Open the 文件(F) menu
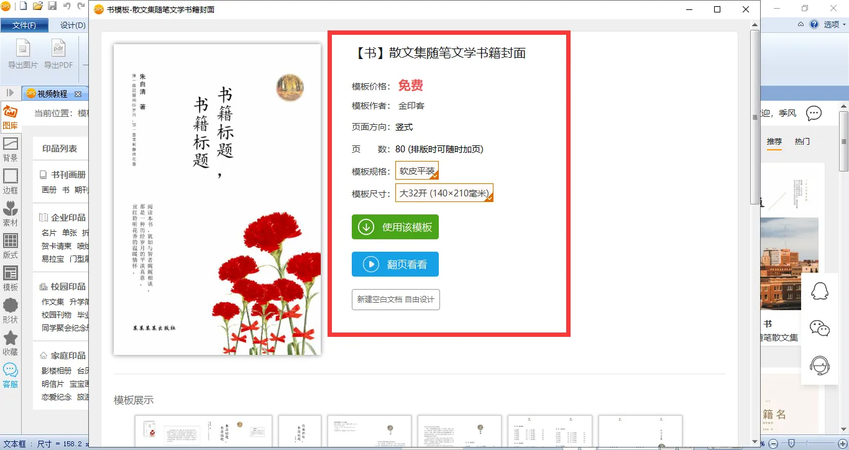849x450 pixels. [24, 25]
